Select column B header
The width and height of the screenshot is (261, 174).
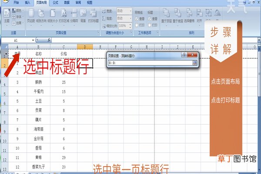[x=38, y=47]
